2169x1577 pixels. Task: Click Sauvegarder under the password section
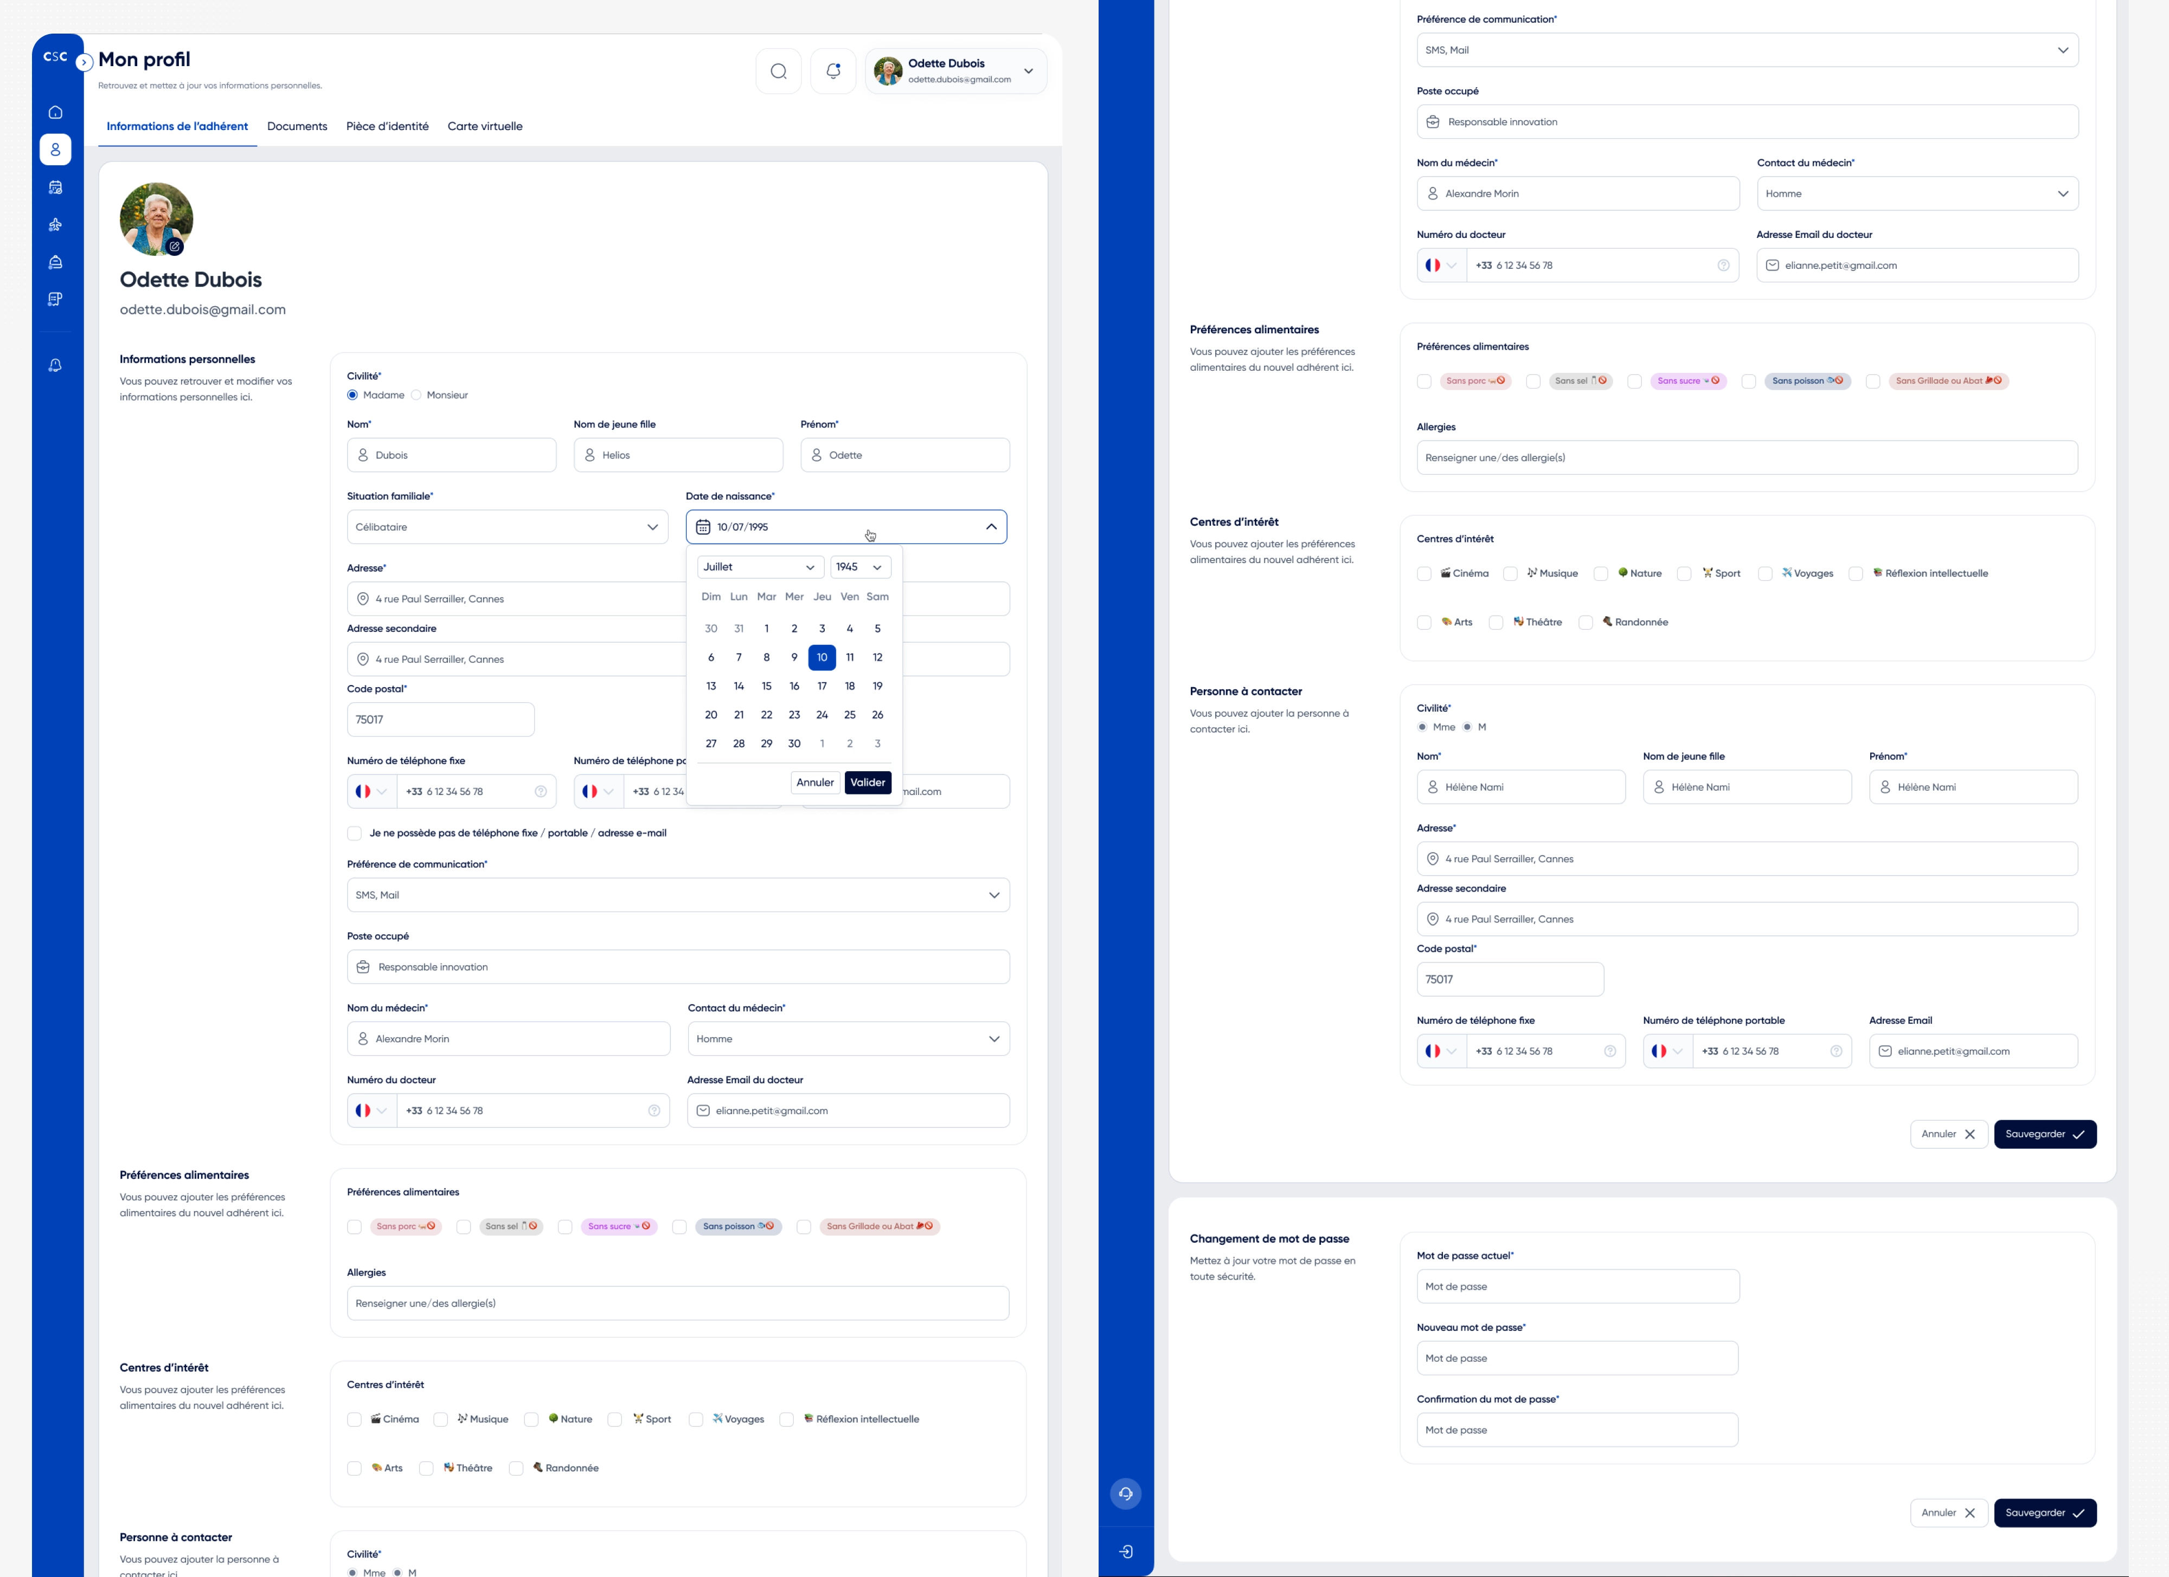tap(2045, 1513)
